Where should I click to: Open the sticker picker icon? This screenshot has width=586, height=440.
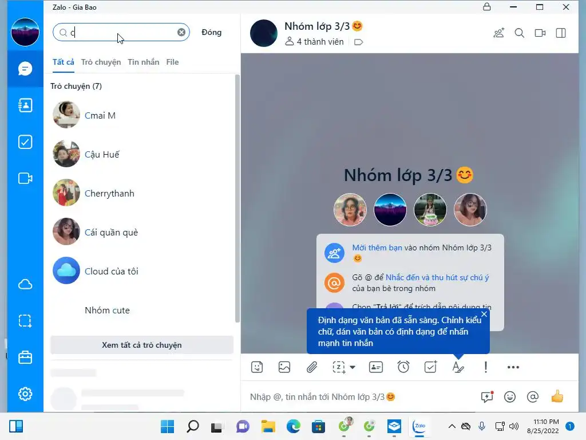tap(257, 367)
